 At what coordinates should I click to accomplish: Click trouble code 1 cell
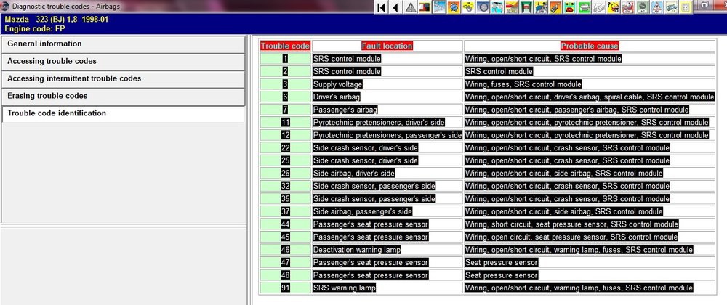coord(285,59)
